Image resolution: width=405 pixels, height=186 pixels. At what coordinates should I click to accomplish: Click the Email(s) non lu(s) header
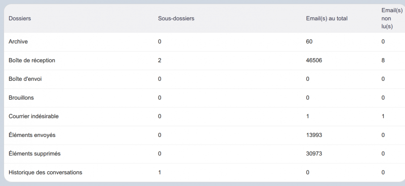tap(392, 19)
